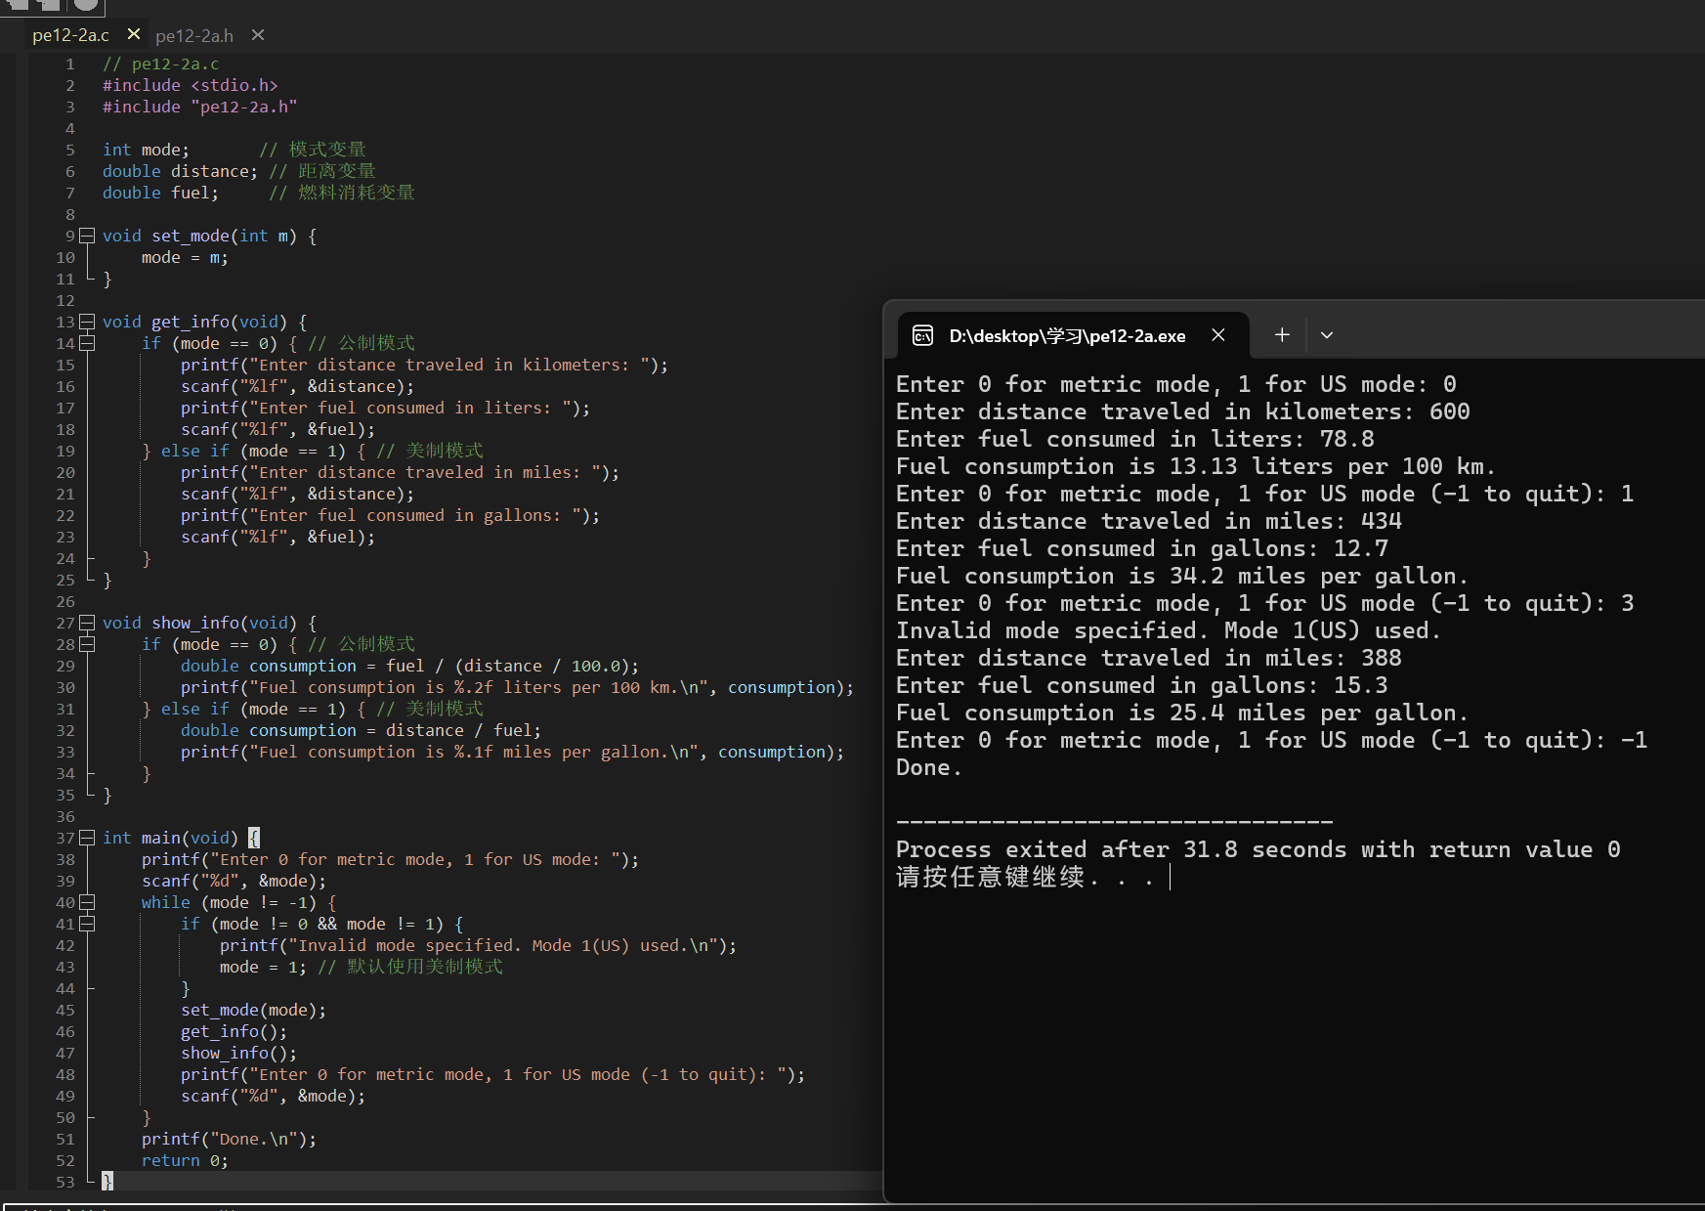1705x1211 pixels.
Task: Click 'return 0;' statement
Action: tap(186, 1160)
